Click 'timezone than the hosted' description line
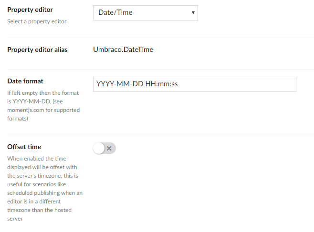 39,210
